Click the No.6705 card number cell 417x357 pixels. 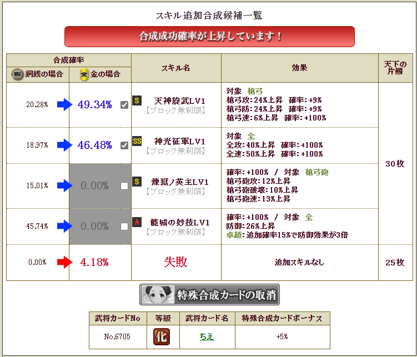click(x=117, y=336)
